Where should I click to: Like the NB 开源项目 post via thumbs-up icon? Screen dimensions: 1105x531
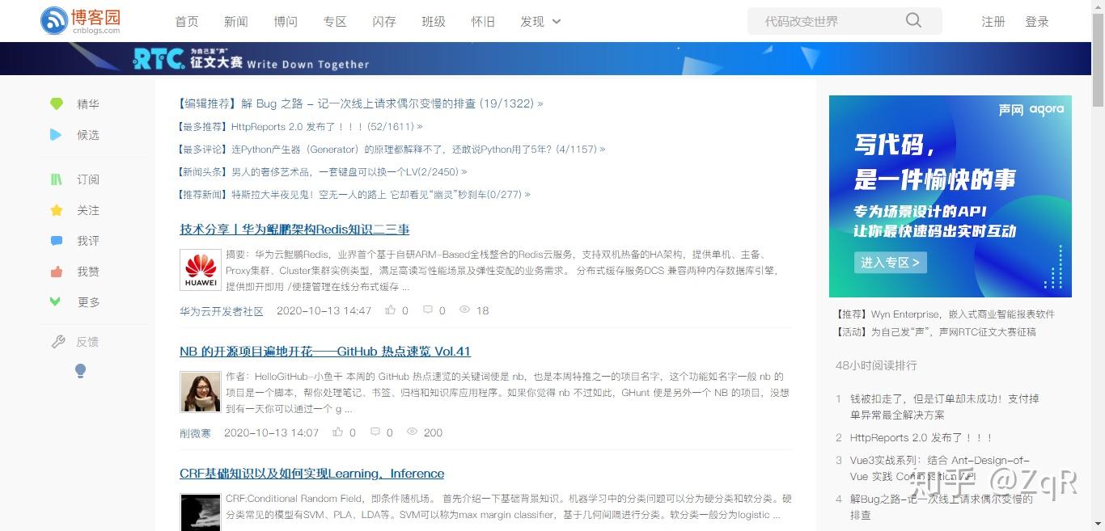coord(338,432)
